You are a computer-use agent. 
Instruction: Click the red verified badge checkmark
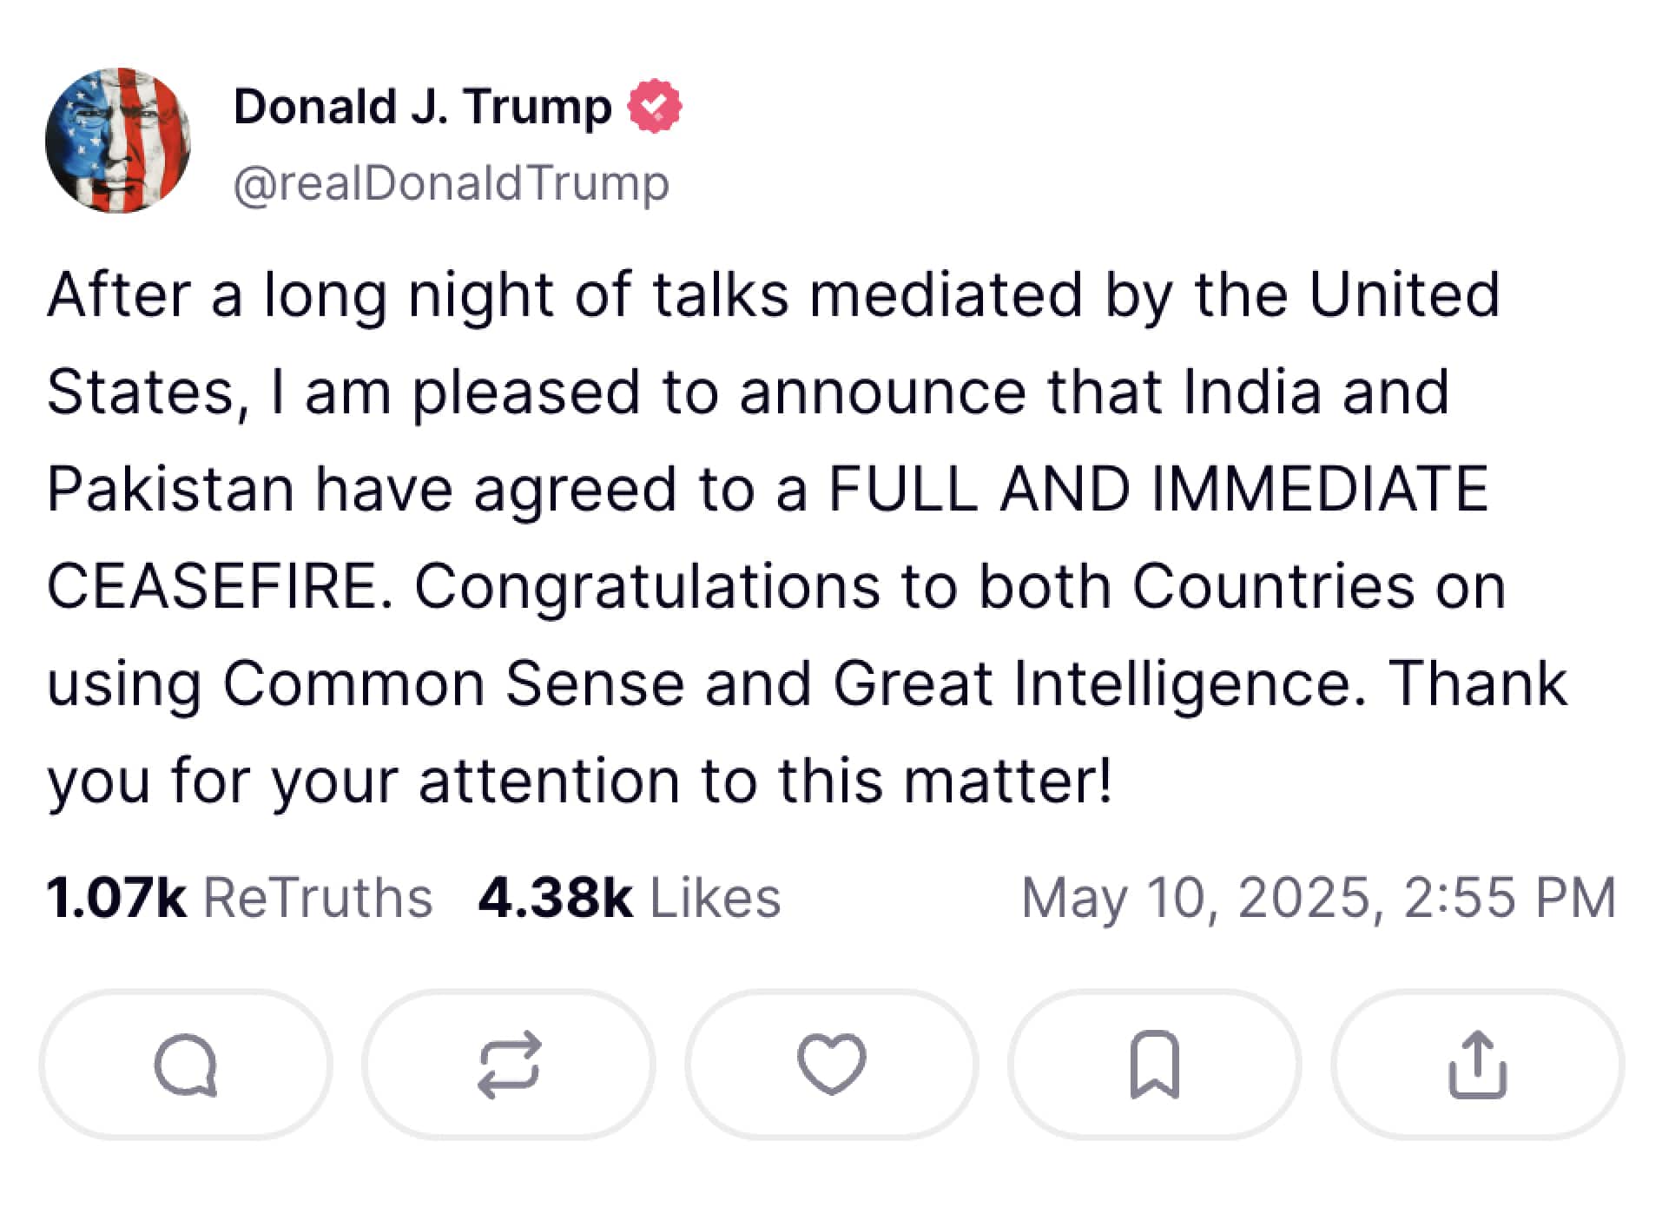pyautogui.click(x=655, y=106)
